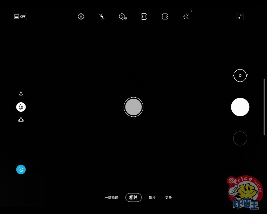Open the 更多 more modes

[x=169, y=198]
